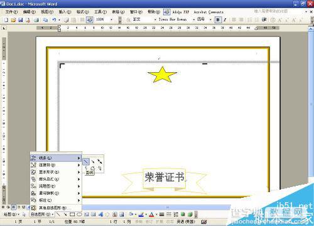
Task: Choose the Arrow shape in lines submenu
Action: click(x=93, y=161)
